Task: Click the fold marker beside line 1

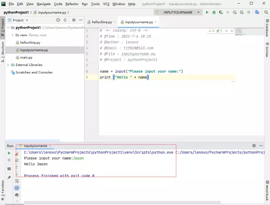Action: [x=99, y=31]
